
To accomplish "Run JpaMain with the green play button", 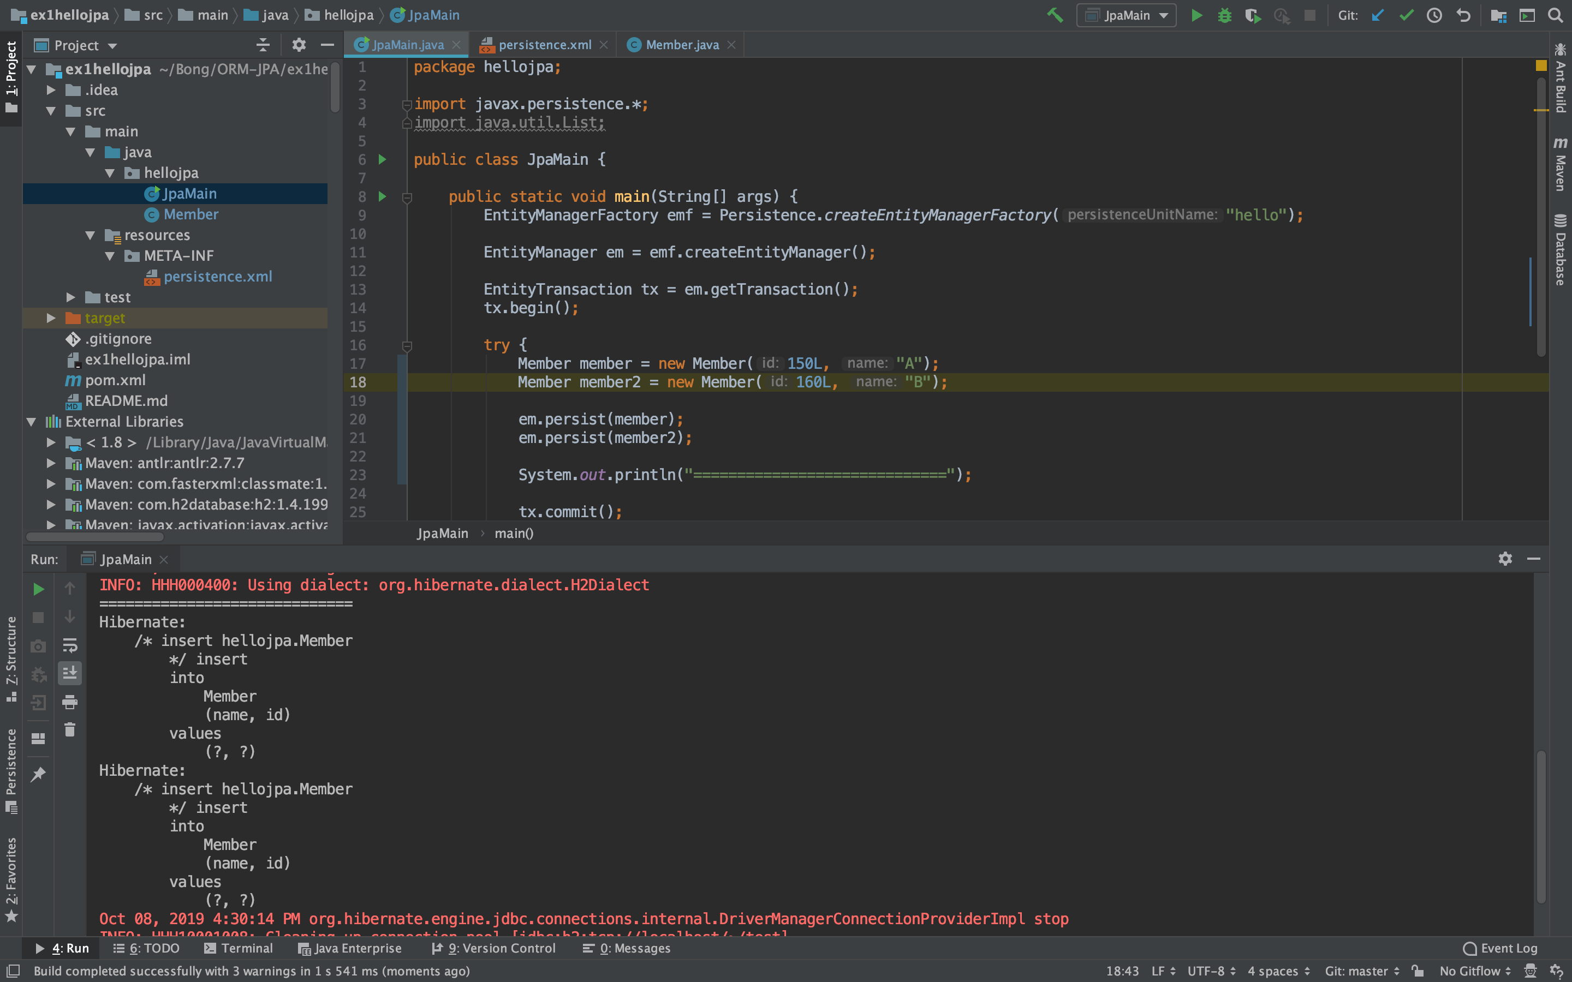I will pos(1196,15).
